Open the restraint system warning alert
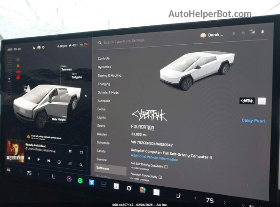Screen dimensions: 280x207 pyautogui.click(x=44, y=137)
